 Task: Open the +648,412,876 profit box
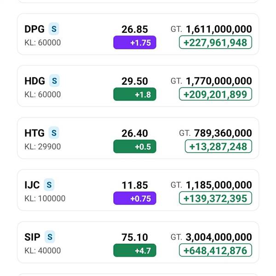tap(215, 250)
